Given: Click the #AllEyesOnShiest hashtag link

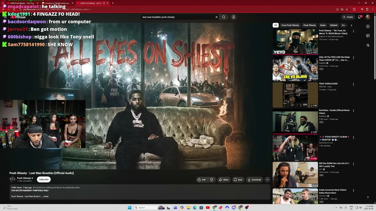Looking at the screenshot, I should tap(54, 188).
